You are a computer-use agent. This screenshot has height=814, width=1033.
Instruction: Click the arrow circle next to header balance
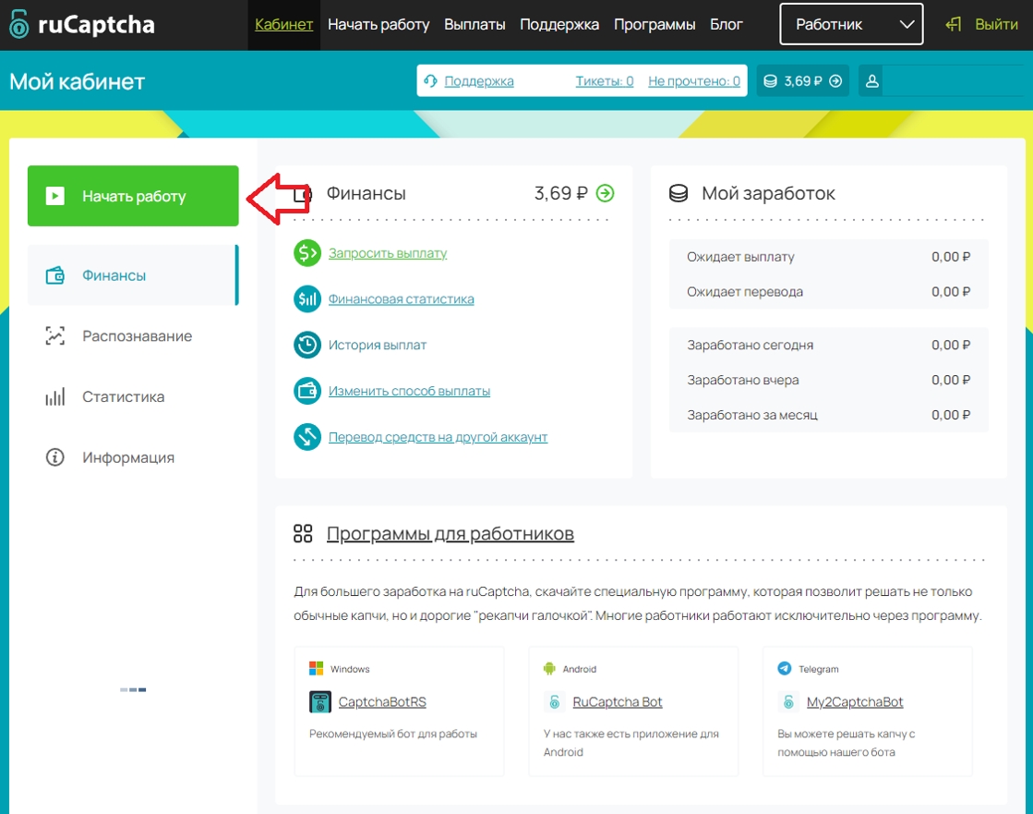click(835, 81)
